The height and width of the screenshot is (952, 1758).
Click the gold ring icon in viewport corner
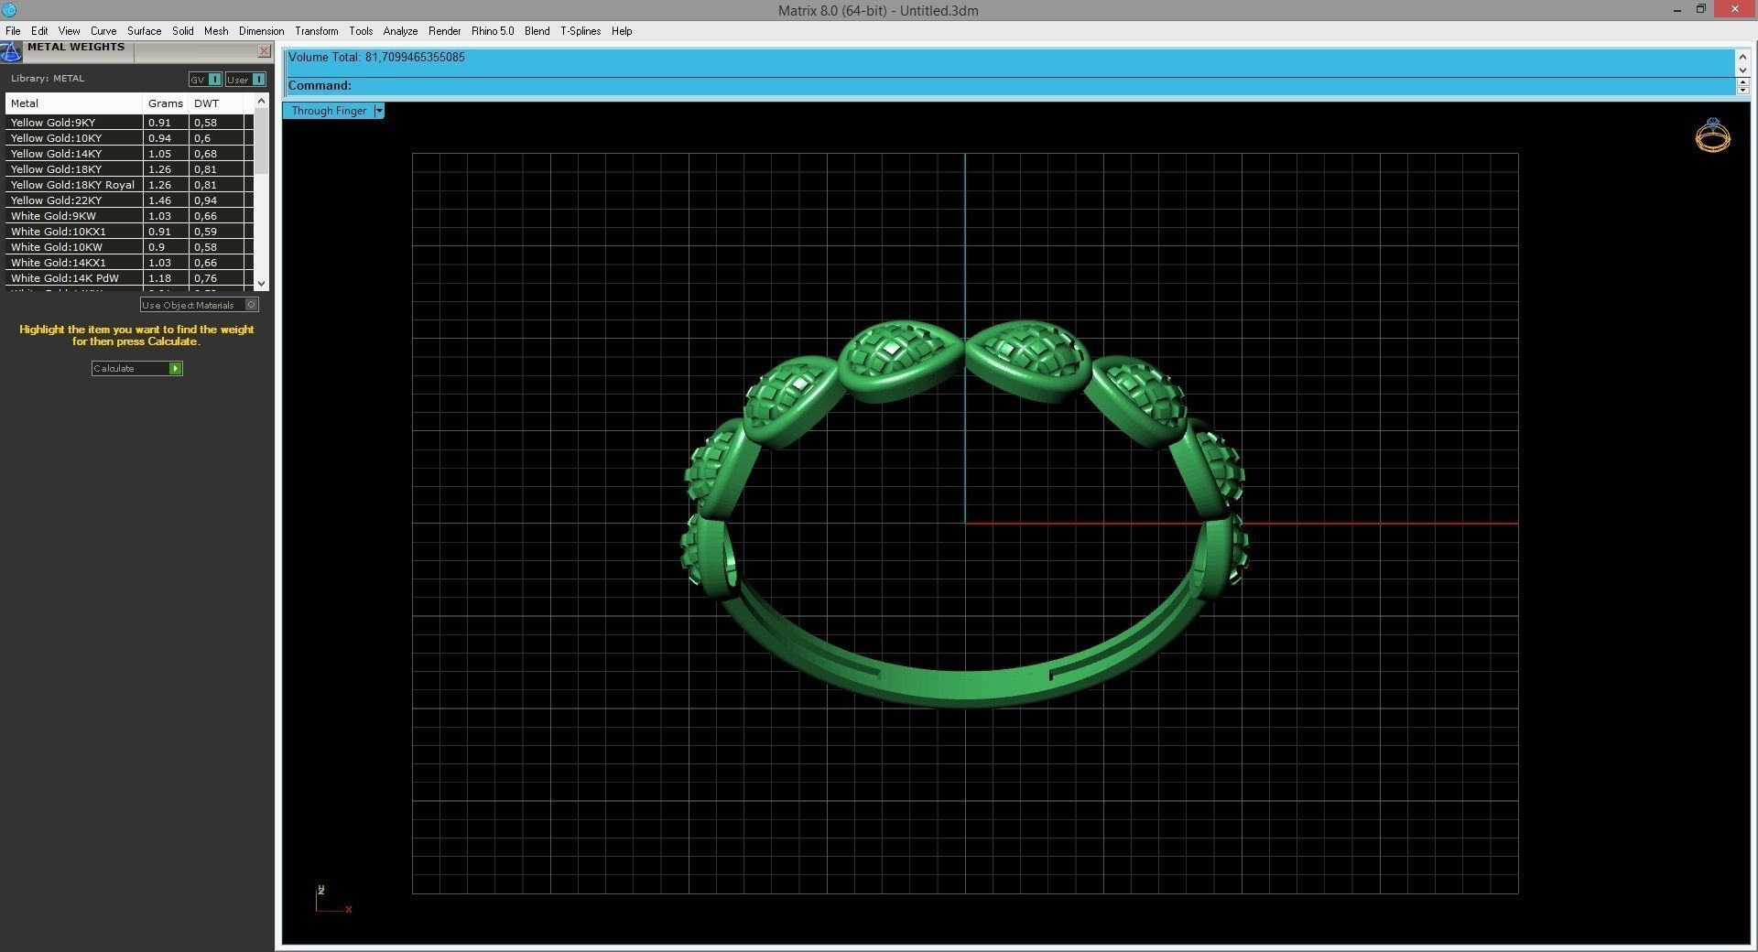(1712, 135)
